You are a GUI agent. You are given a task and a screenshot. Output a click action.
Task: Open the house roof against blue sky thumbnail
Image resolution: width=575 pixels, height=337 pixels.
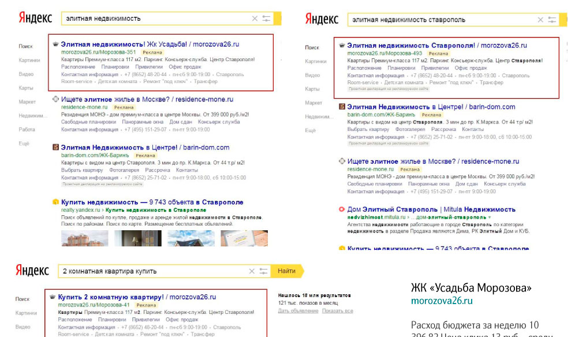191,238
